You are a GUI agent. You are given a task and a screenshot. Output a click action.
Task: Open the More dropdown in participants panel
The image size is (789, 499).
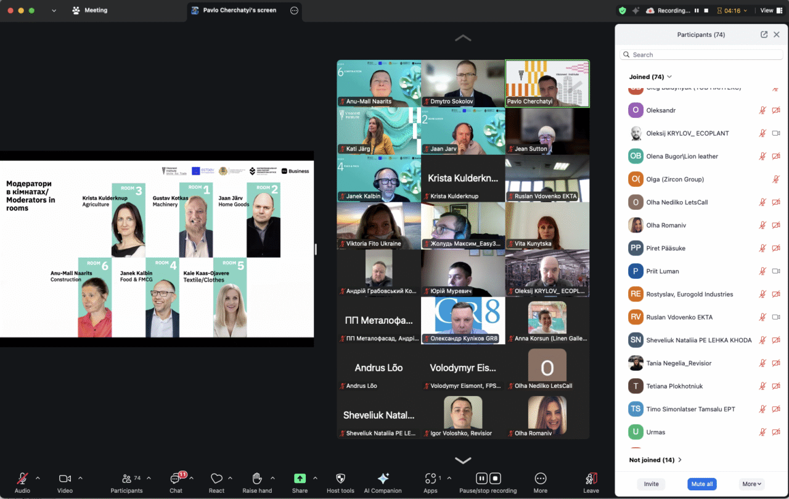tap(751, 484)
